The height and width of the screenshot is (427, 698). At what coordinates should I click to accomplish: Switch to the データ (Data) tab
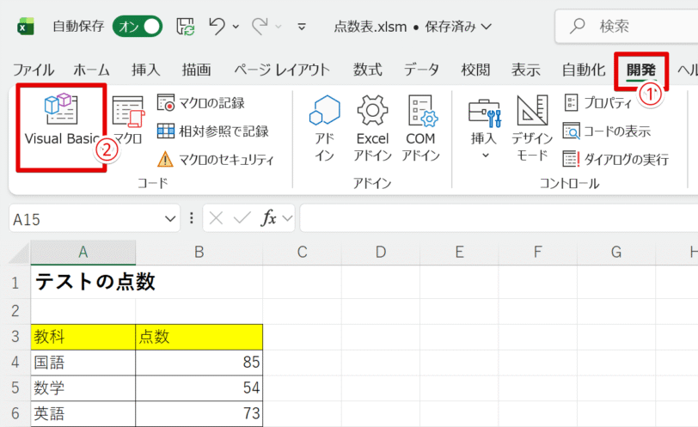tap(421, 70)
